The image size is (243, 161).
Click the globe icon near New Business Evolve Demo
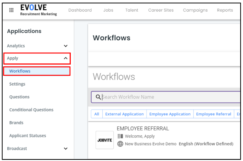[120, 144]
